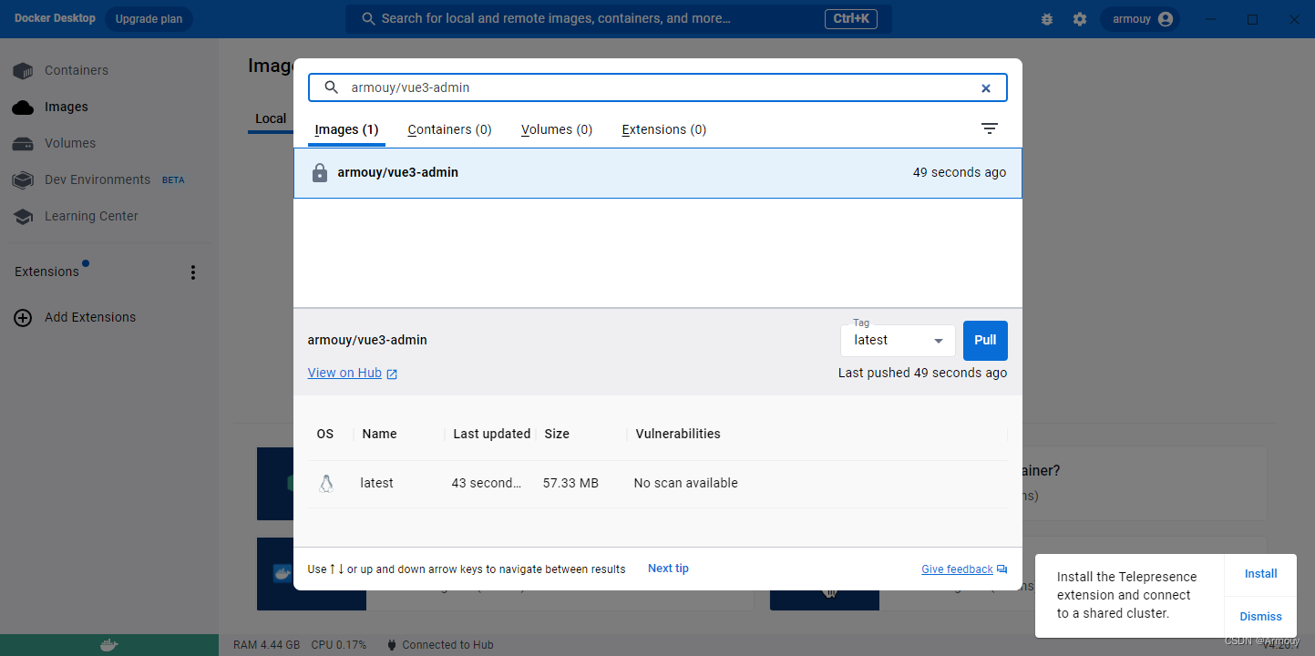
Task: Open the Learning Center icon
Action: (x=23, y=216)
